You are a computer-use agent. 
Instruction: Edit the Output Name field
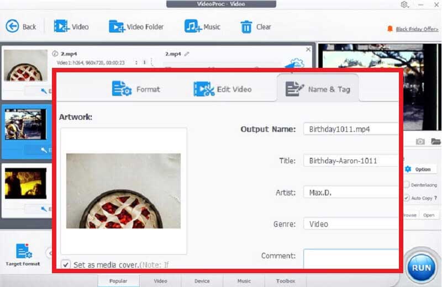point(351,129)
